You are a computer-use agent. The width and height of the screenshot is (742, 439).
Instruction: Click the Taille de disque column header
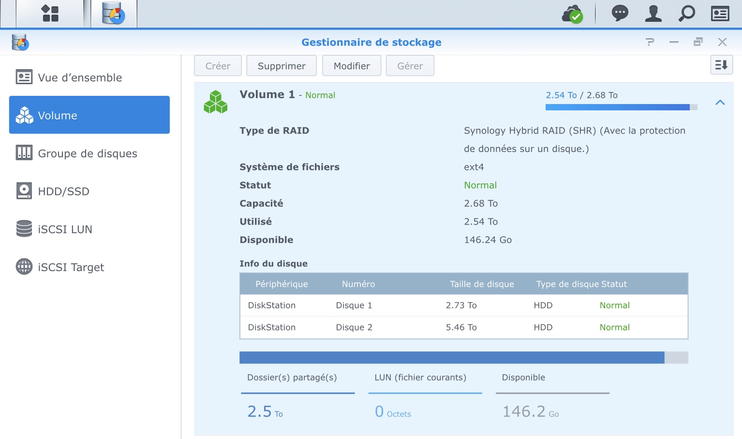coord(482,284)
